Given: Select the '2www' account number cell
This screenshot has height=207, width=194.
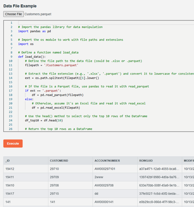Looking at the screenshot, I should pos(99,177).
